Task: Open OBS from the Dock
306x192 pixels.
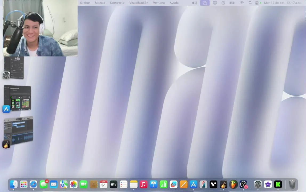Action: (x=243, y=184)
